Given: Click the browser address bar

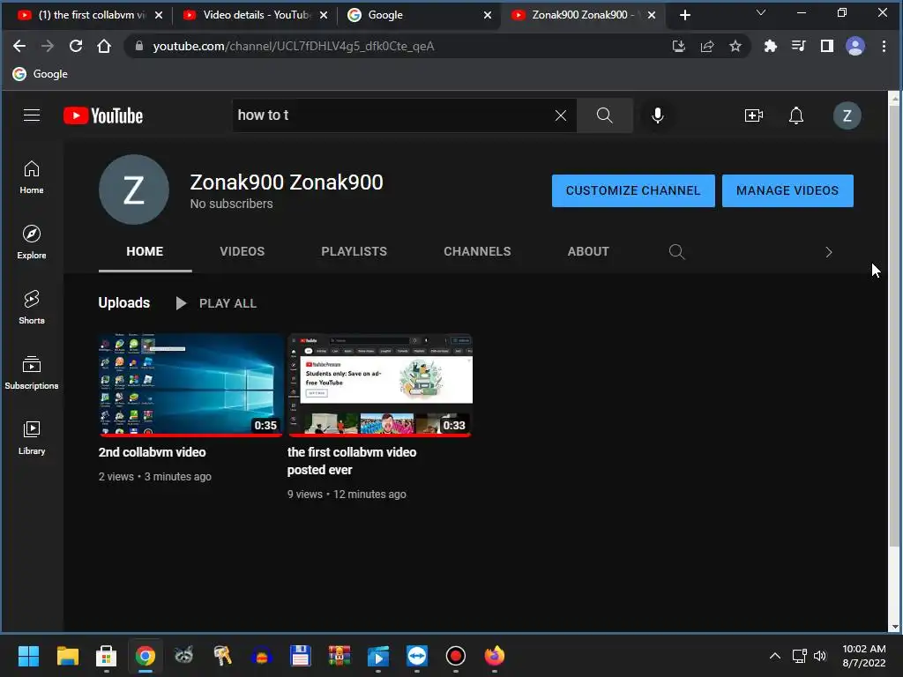Looking at the screenshot, I should coord(403,46).
